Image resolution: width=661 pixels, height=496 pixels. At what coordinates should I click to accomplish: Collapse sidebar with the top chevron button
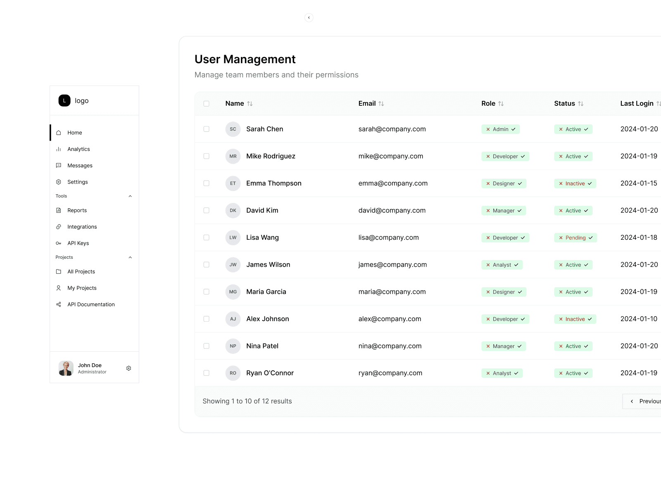coord(309,17)
